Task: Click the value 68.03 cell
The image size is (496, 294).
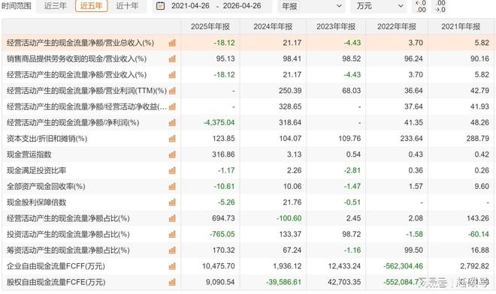Action: (x=352, y=91)
